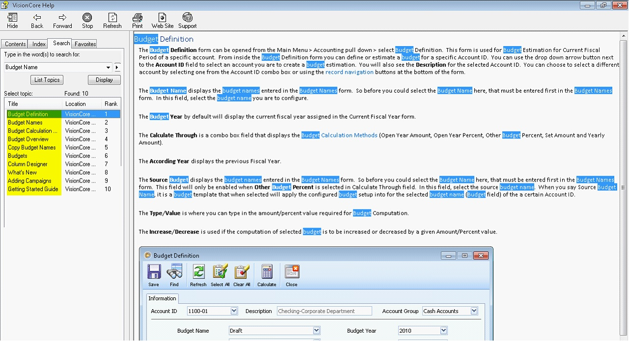The height and width of the screenshot is (341, 629).
Task: Open the Web Site toolbar button
Action: pyautogui.click(x=163, y=21)
